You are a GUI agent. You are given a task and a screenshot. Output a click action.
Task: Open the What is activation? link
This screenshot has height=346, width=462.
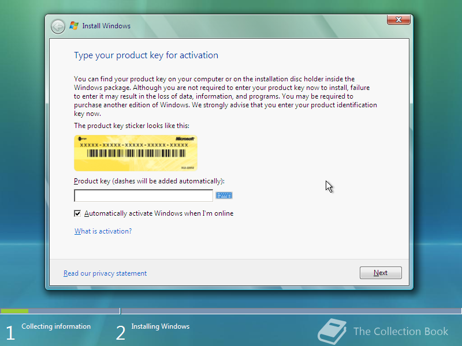[103, 231]
